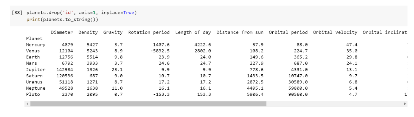Click Neptune's orbital period value 59800.0
The height and width of the screenshot is (117, 414).
[298, 88]
